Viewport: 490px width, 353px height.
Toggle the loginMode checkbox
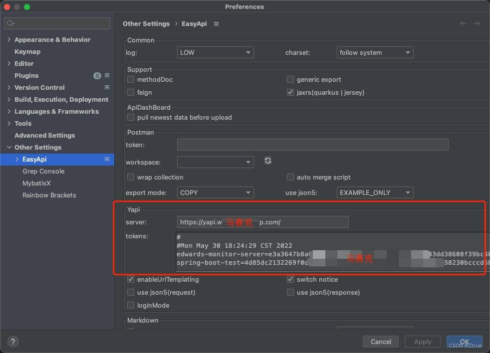[131, 305]
